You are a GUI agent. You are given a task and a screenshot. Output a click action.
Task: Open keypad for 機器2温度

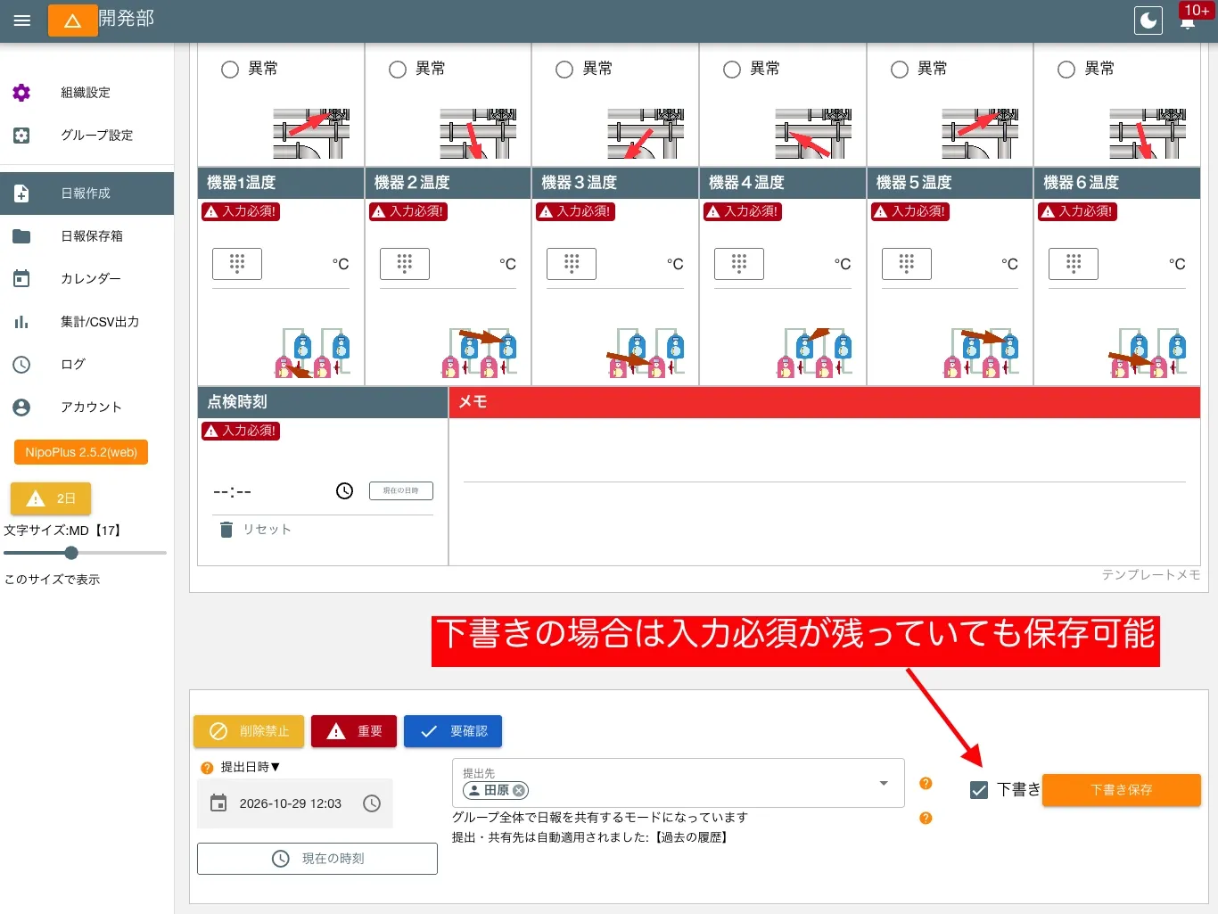[405, 264]
